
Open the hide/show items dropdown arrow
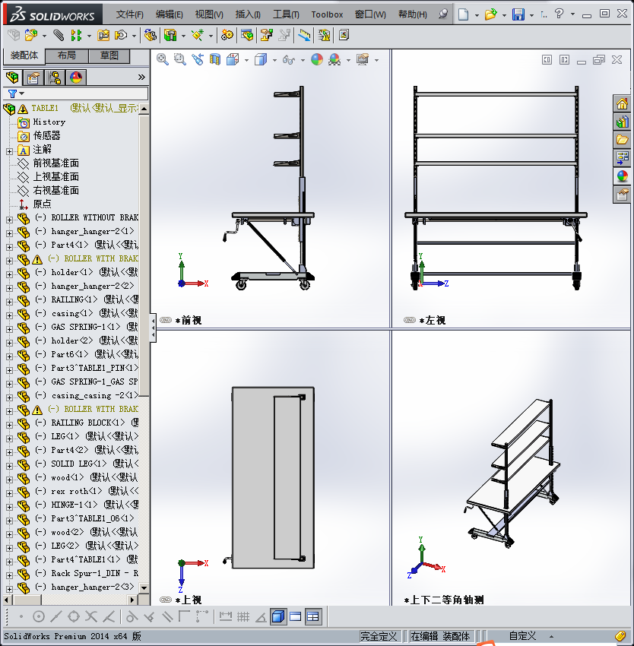click(303, 61)
